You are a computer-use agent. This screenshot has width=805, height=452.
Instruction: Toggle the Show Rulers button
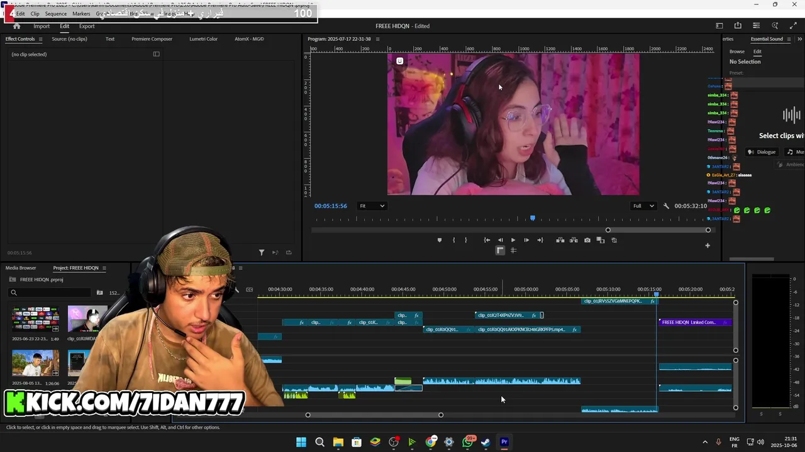pos(500,250)
